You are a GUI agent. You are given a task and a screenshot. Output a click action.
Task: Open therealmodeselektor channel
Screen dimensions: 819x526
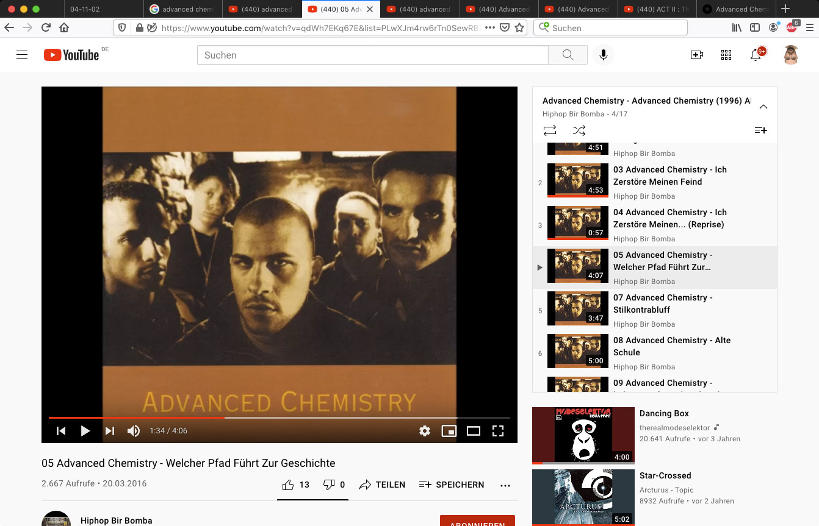pyautogui.click(x=675, y=428)
